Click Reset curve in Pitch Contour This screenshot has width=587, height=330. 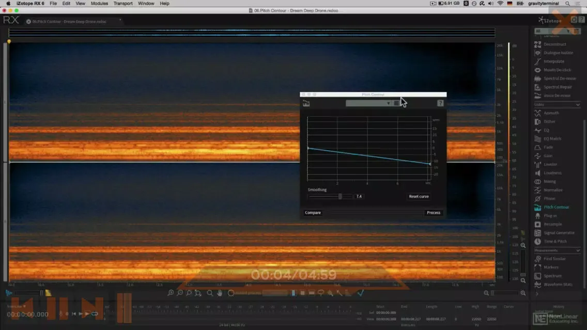419,196
